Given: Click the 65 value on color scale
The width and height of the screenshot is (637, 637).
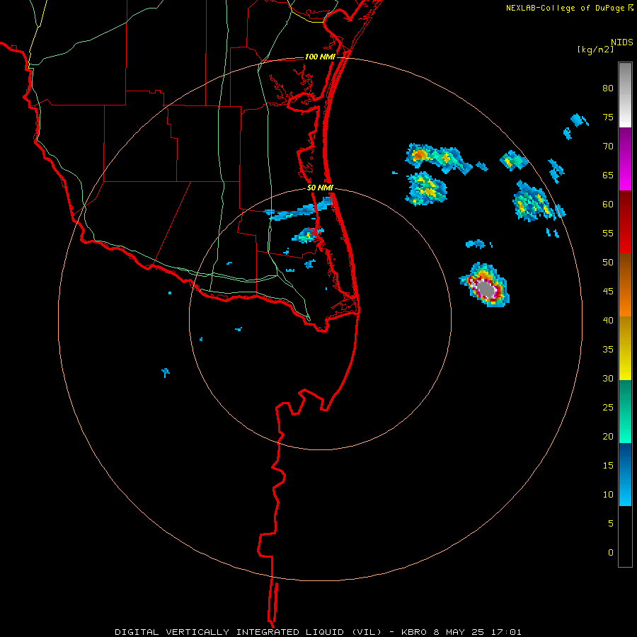Looking at the screenshot, I should point(608,175).
